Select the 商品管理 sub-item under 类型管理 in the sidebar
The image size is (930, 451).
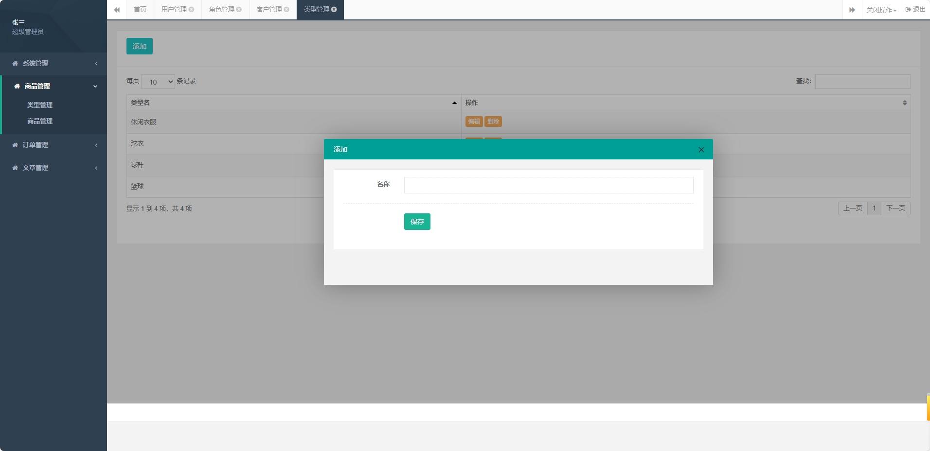tap(40, 121)
